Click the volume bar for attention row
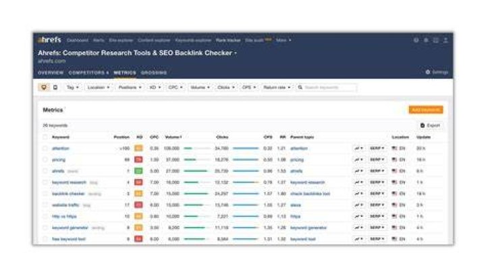 tap(197, 148)
